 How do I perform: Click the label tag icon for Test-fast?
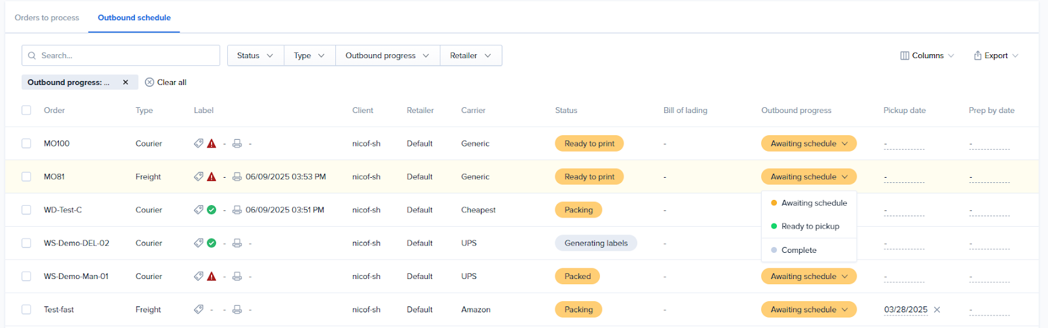[x=198, y=310]
